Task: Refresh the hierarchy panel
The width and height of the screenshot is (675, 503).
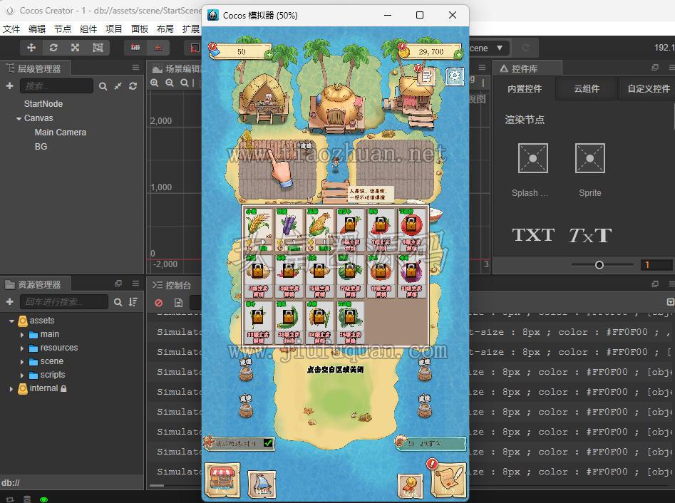Action: [133, 86]
